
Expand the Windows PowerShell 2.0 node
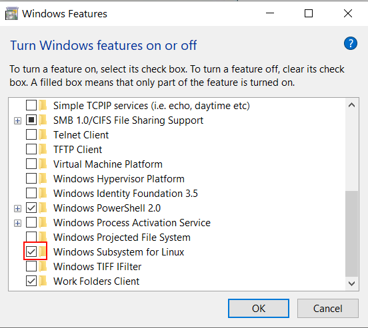click(17, 208)
